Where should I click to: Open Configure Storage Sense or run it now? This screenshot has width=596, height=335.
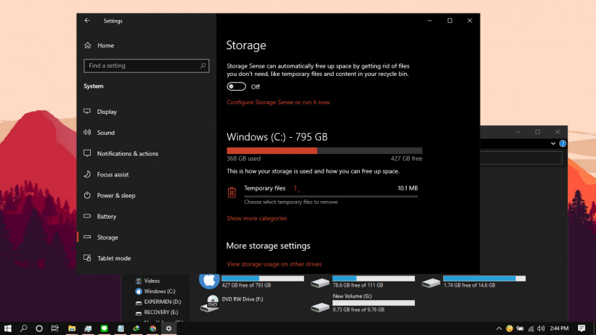(x=278, y=102)
